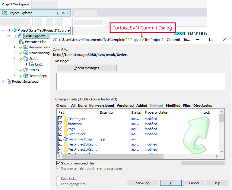Expand the Project Suite Logs node
This screenshot has height=190, width=232.
[x=3, y=81]
